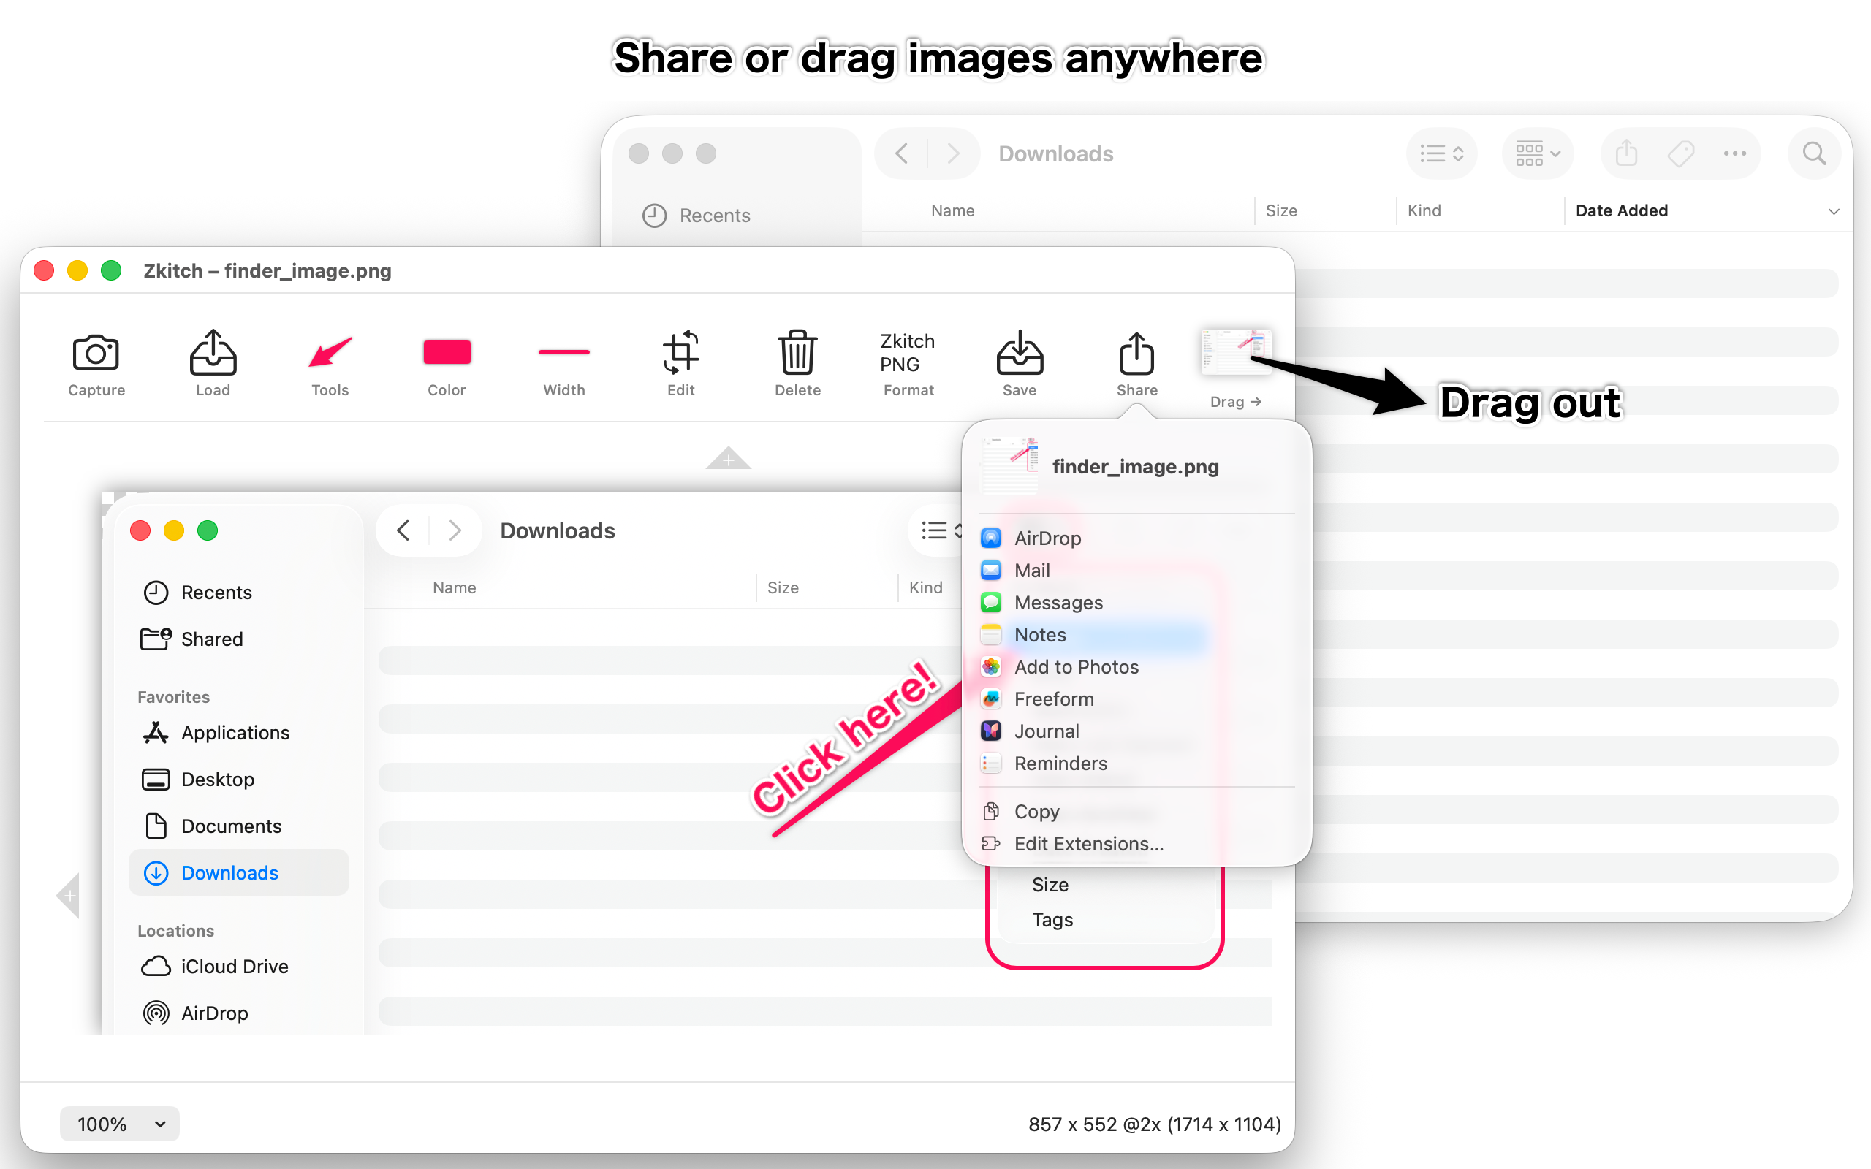Sort by Date Added in background Finder
1871x1169 pixels.
click(1621, 210)
